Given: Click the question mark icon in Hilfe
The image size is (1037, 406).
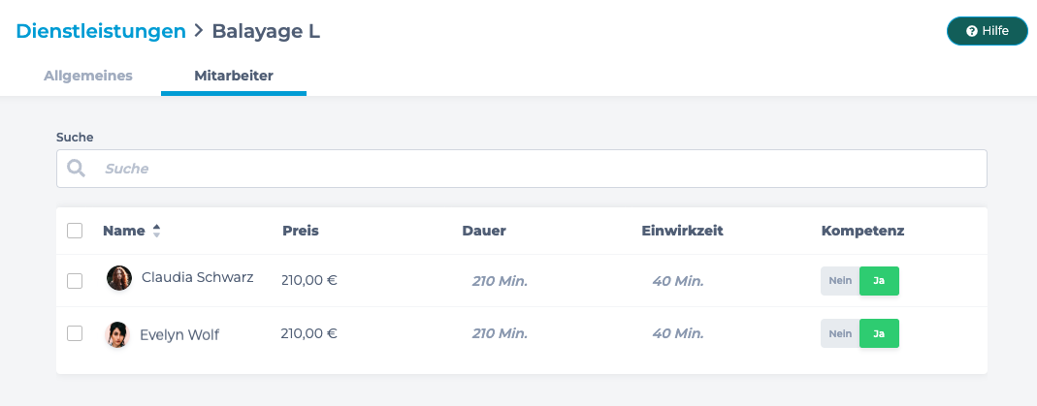Looking at the screenshot, I should pos(972,31).
